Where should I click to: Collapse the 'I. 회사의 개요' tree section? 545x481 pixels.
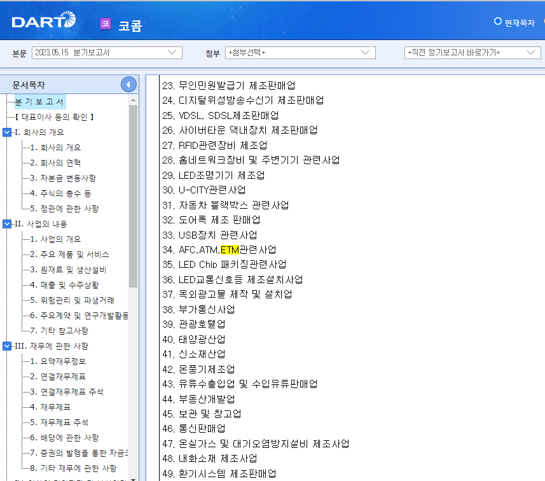click(x=6, y=132)
